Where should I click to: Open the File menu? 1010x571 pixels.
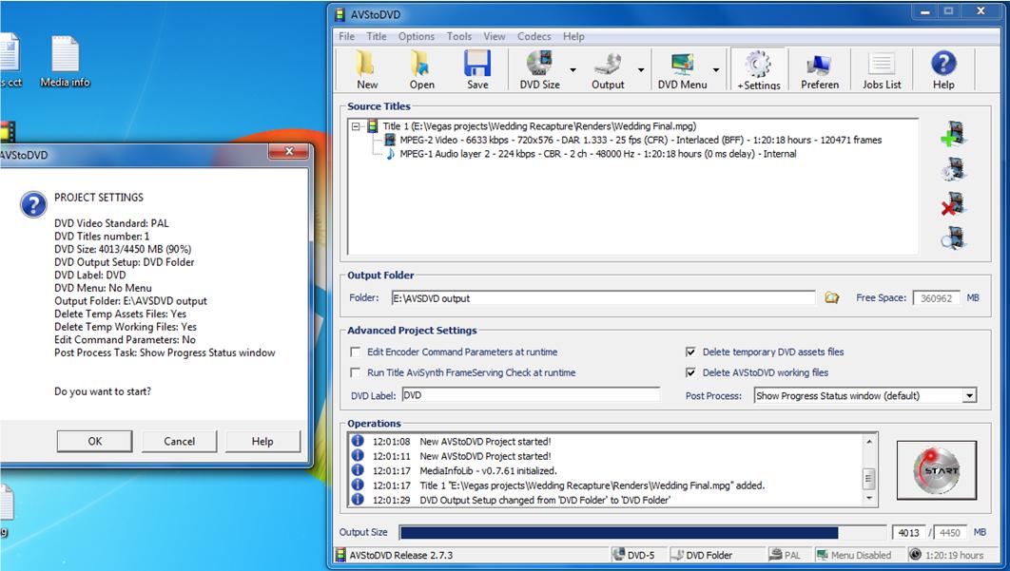(346, 37)
